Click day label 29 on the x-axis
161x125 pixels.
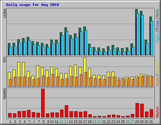tap(142, 122)
